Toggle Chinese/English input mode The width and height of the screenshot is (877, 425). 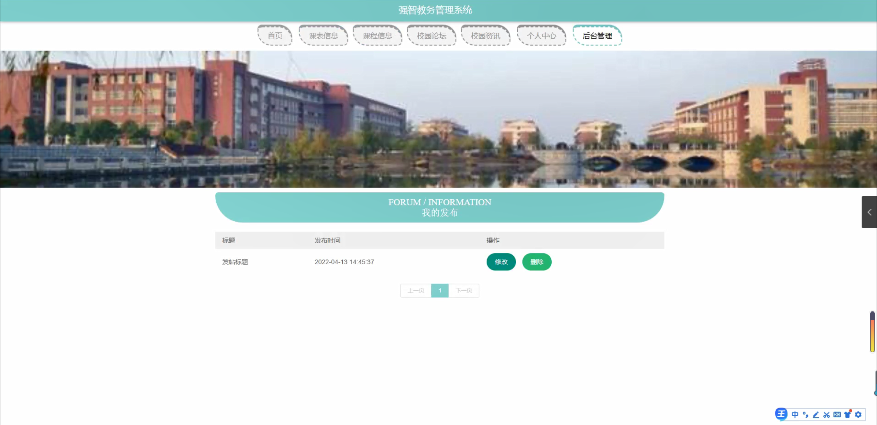[795, 414]
